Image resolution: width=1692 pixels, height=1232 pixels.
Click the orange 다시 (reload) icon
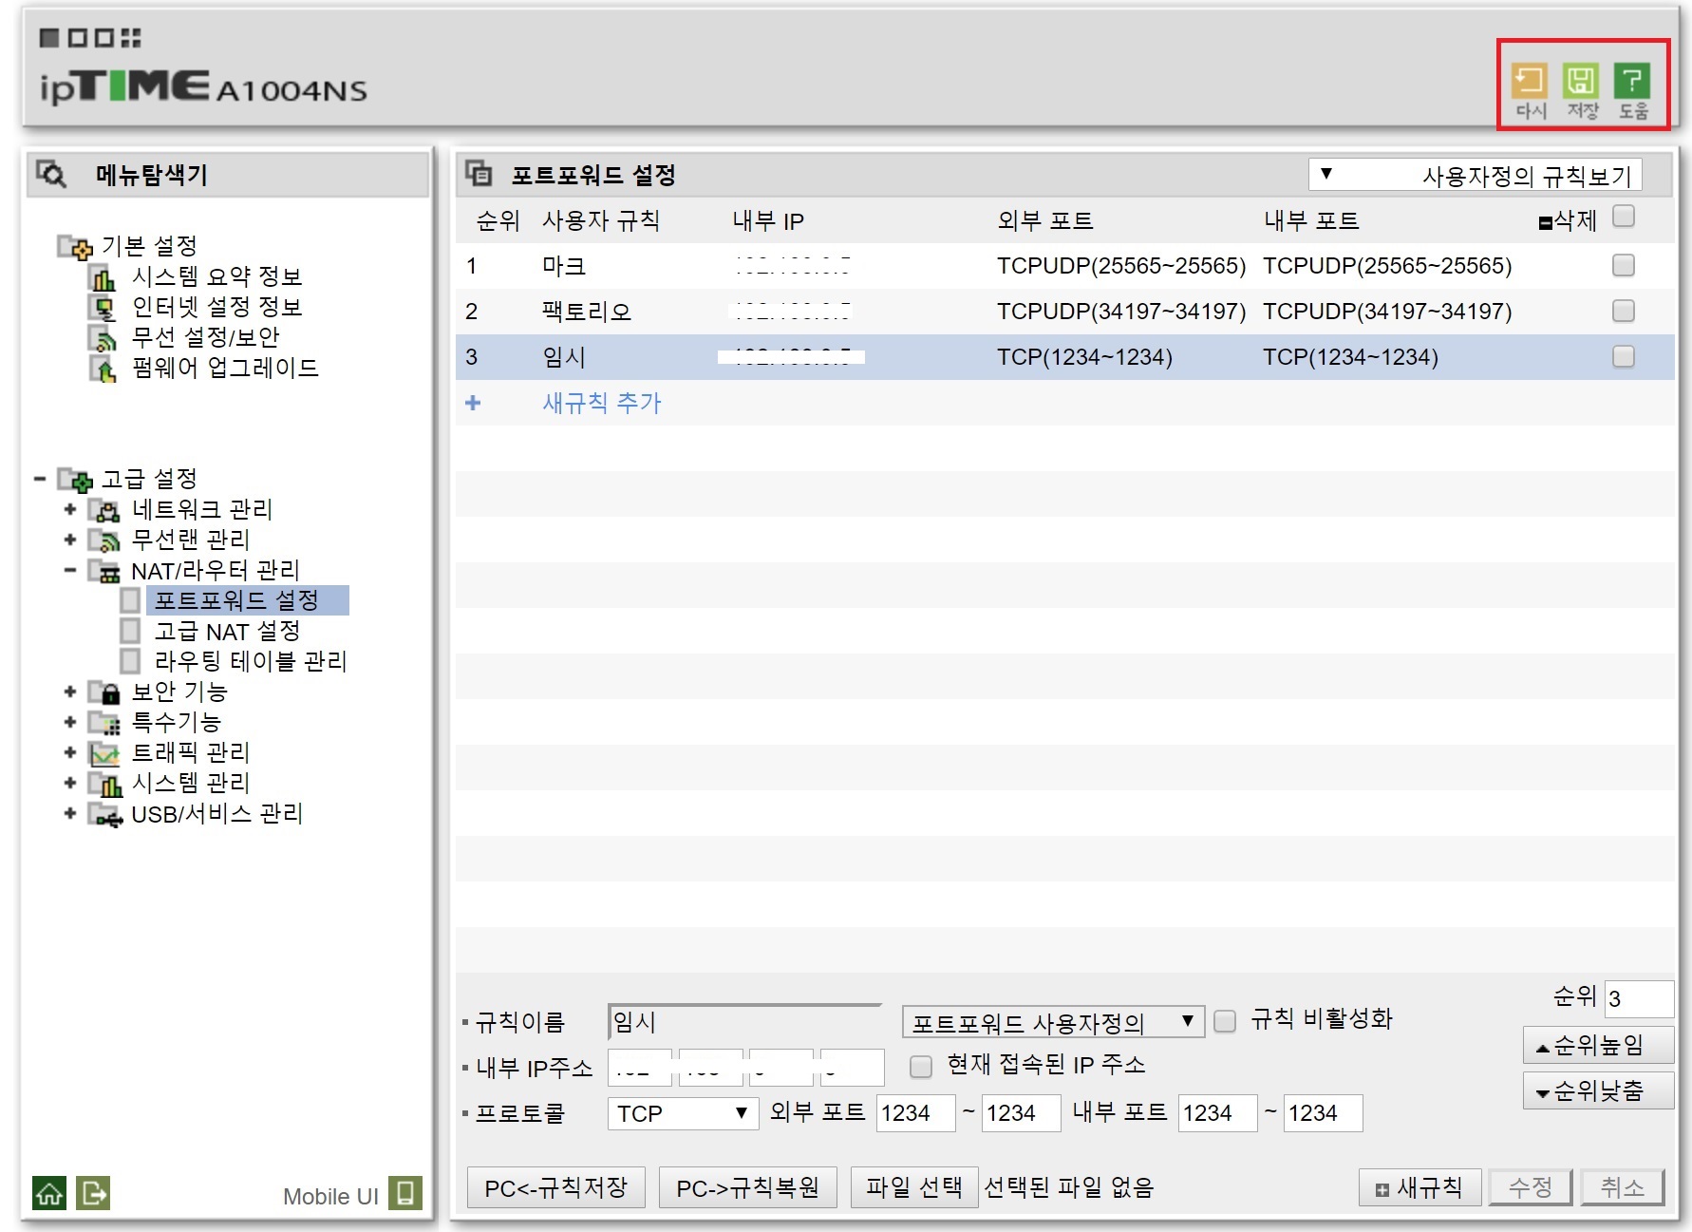[1529, 81]
